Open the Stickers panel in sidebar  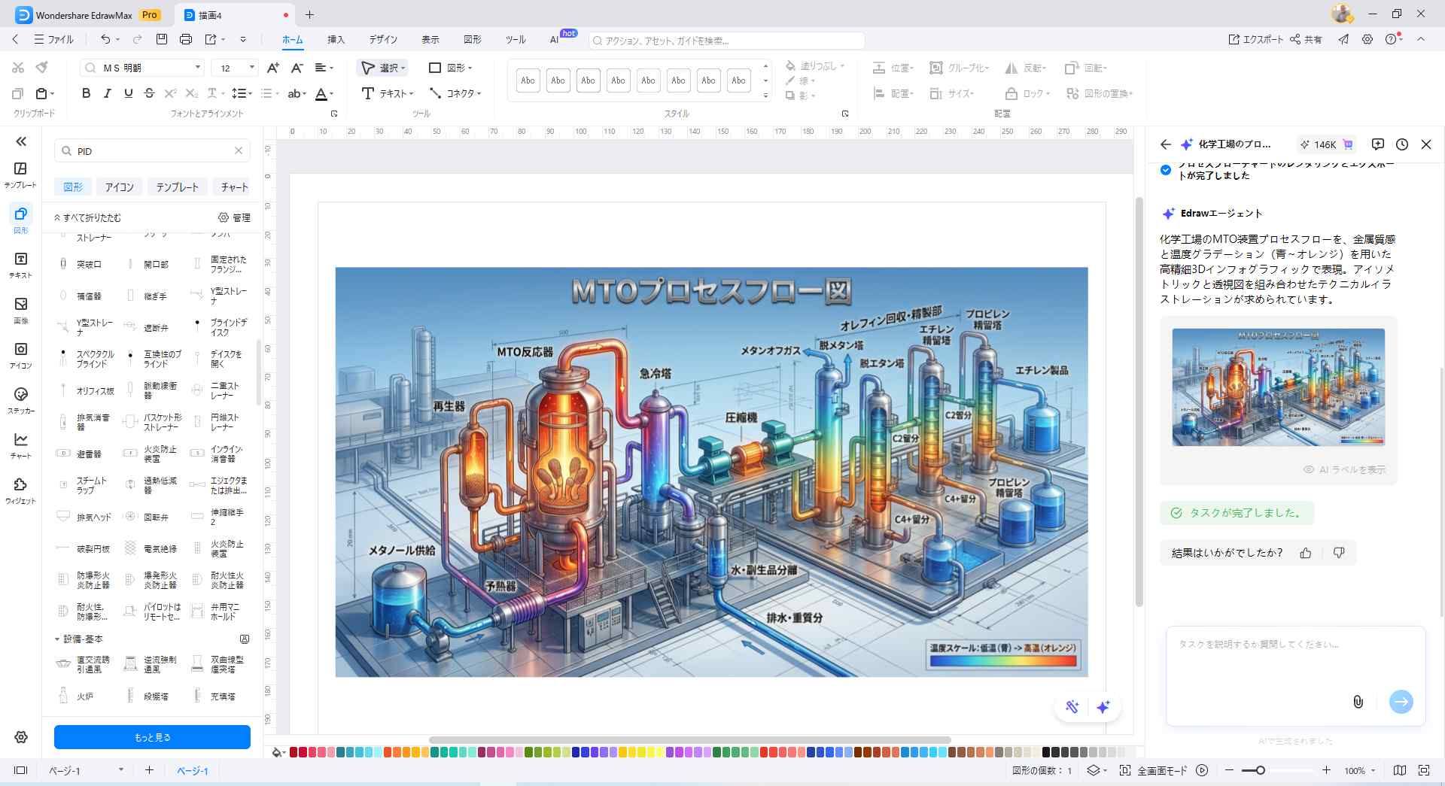20,399
